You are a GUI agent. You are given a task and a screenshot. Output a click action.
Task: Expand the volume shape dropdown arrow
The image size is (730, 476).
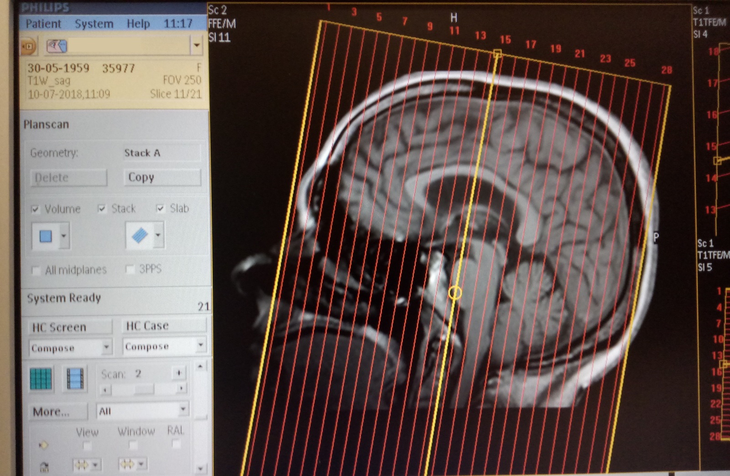tap(64, 236)
